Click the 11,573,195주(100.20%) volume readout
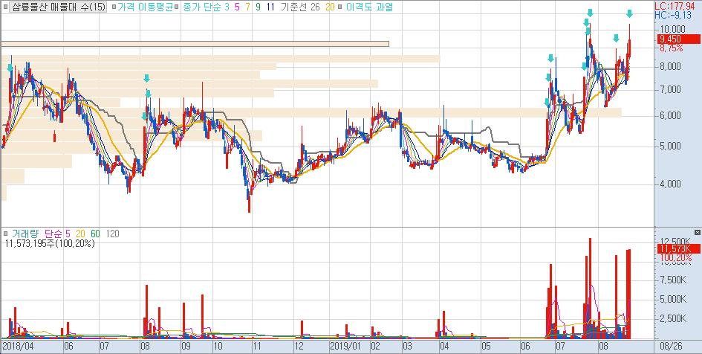 [x=50, y=244]
